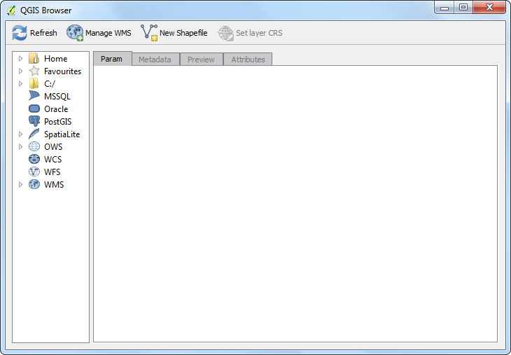The height and width of the screenshot is (355, 511).
Task: Switch to the Param tab
Action: [x=113, y=59]
